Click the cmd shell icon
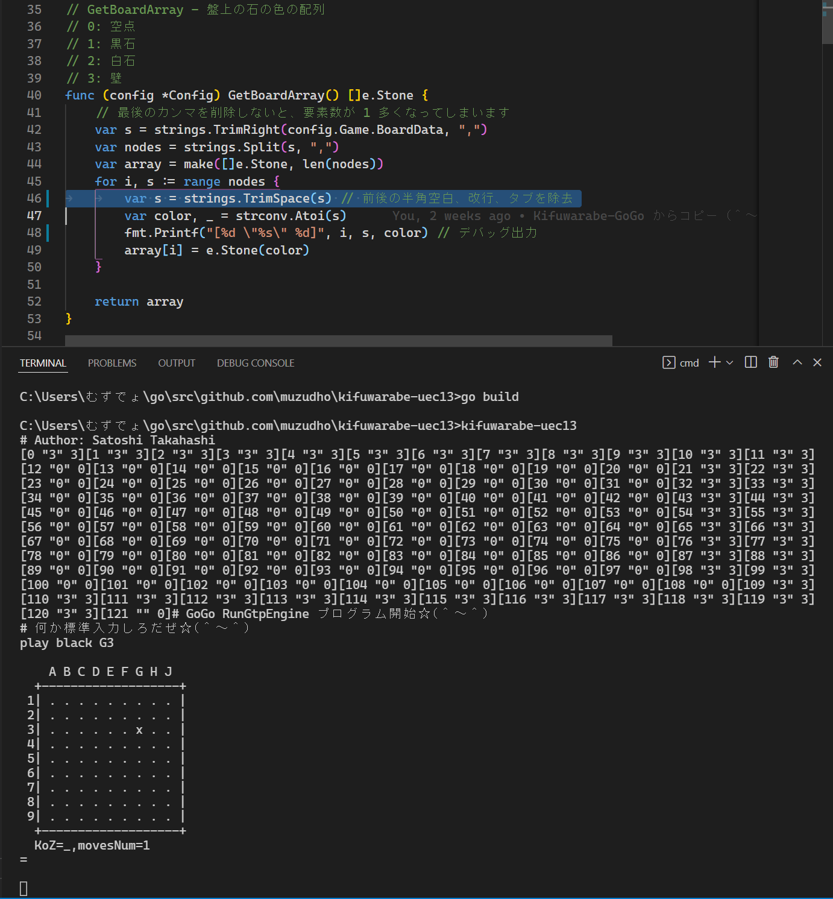The height and width of the screenshot is (899, 833). pos(668,362)
